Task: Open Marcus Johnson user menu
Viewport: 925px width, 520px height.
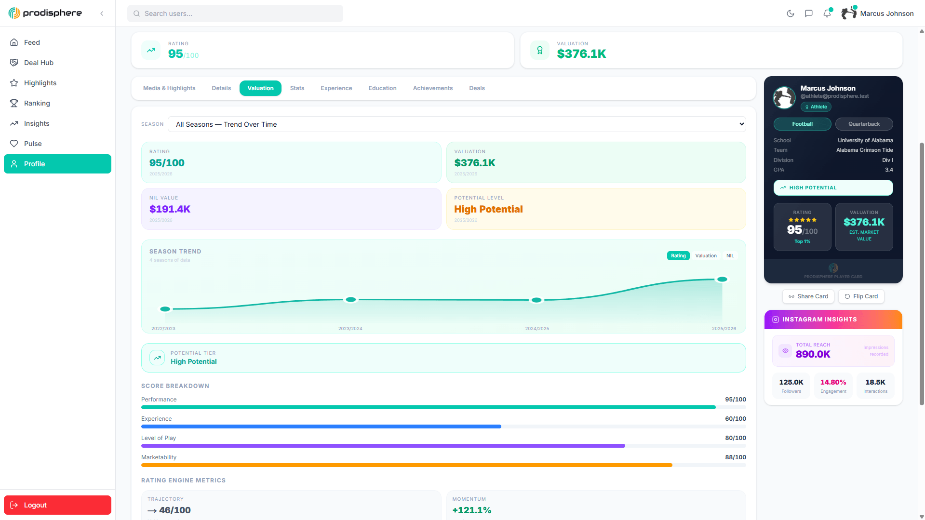Action: [x=877, y=13]
